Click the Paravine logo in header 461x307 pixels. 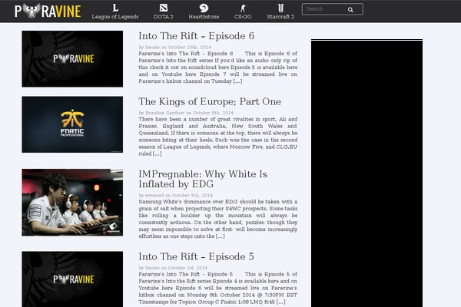pyautogui.click(x=48, y=12)
